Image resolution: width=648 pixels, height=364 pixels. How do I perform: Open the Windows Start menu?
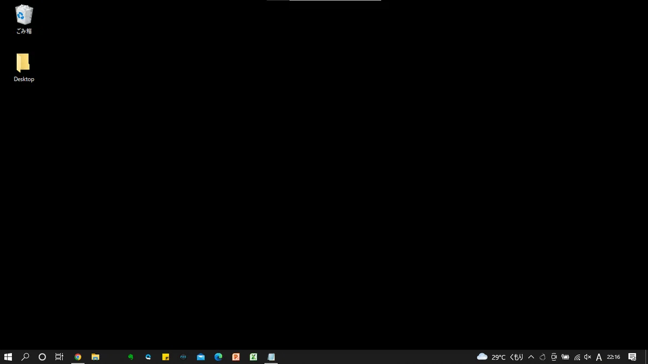tap(8, 357)
